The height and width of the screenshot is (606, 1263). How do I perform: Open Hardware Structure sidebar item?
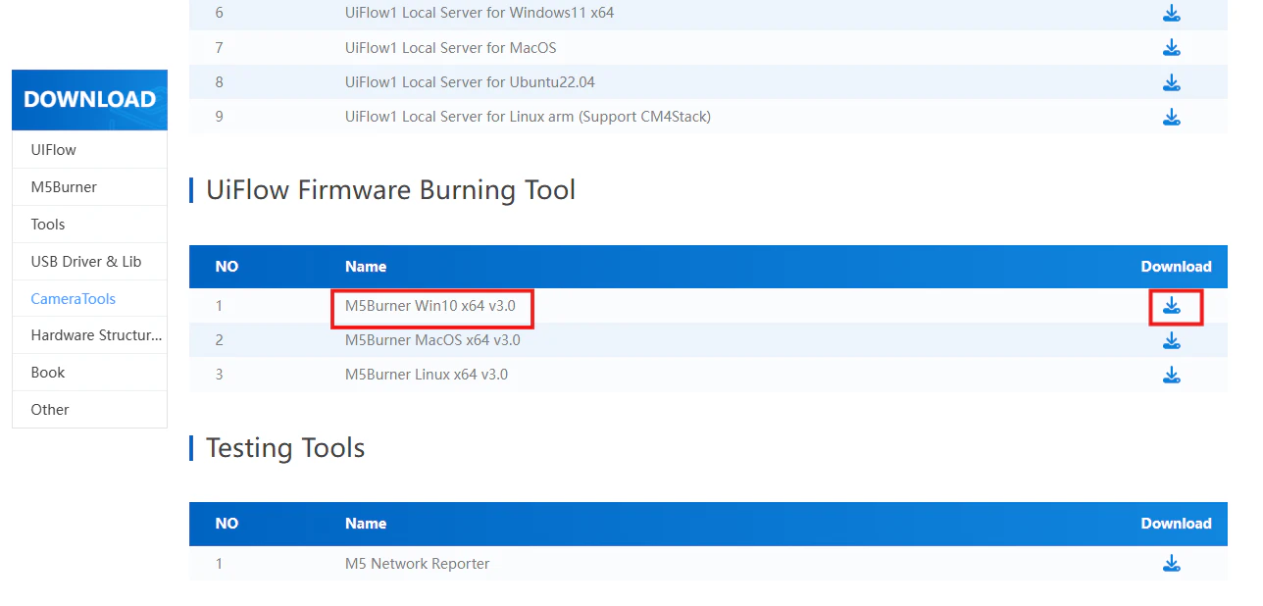click(x=89, y=335)
